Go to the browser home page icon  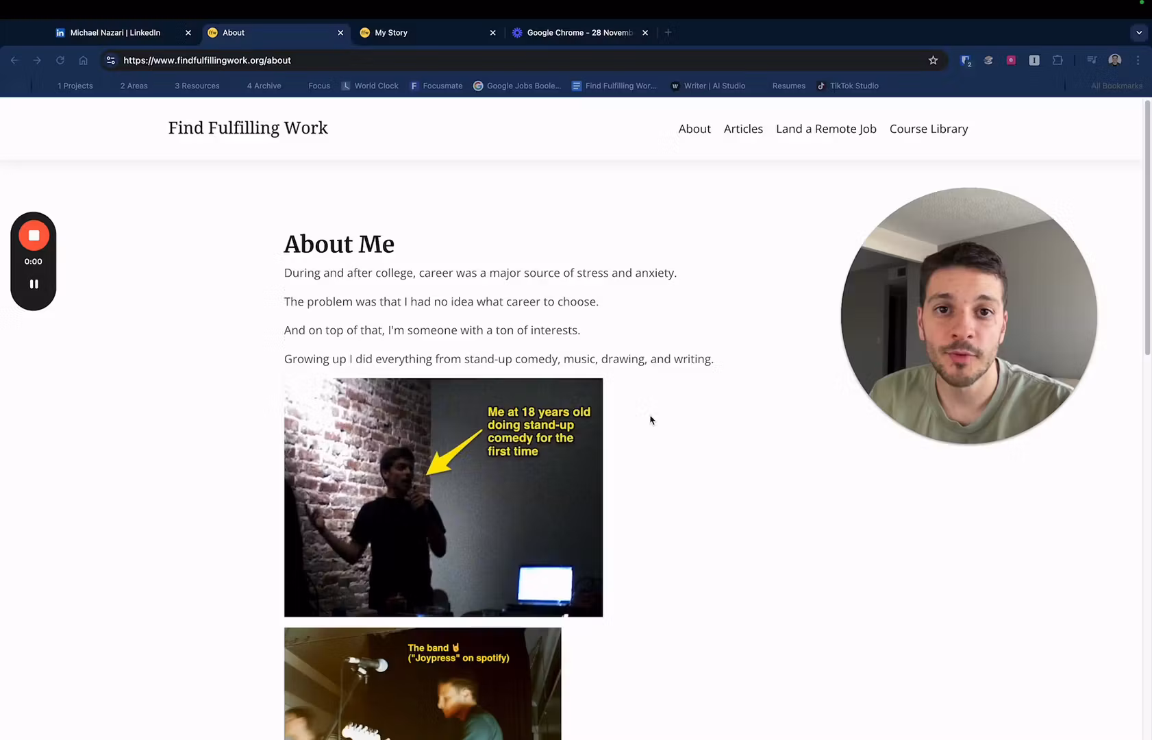click(x=83, y=60)
